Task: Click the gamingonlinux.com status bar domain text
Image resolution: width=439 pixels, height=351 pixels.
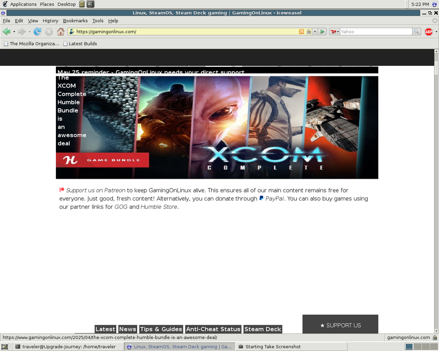Action: [x=409, y=338]
